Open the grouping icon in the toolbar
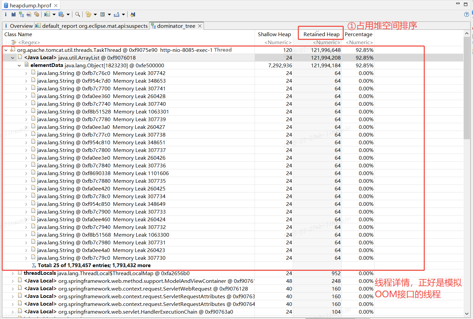This screenshot has width=473, height=319. pos(88,14)
